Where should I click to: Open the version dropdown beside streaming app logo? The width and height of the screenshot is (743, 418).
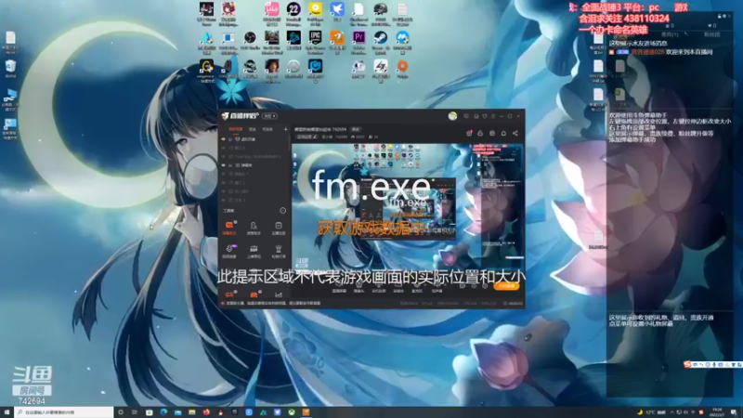(x=269, y=116)
